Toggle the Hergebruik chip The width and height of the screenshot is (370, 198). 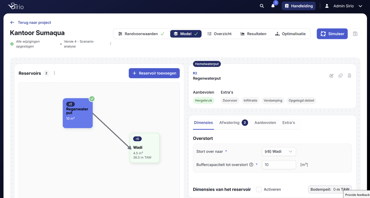[x=203, y=101]
